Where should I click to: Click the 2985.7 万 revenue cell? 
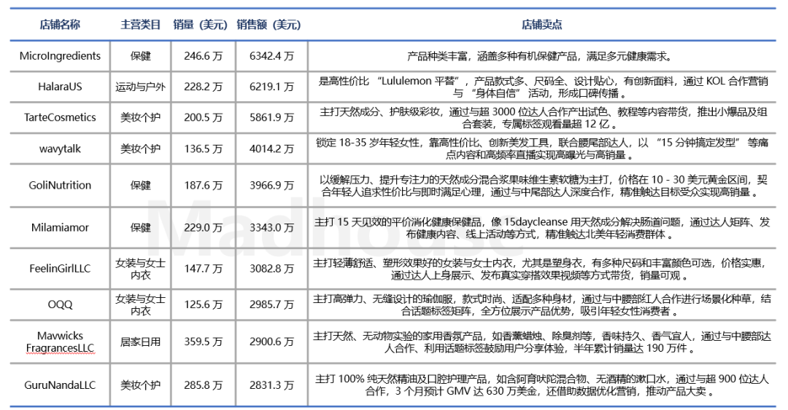[x=271, y=304]
